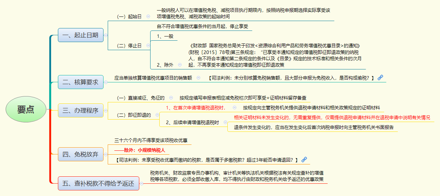
Task: Select the 四、免税放弃 topic node
Action: (80, 154)
